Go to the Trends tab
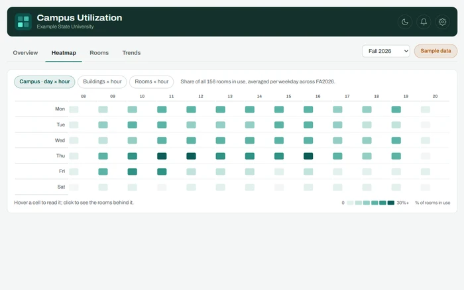The width and height of the screenshot is (464, 290). pyautogui.click(x=131, y=52)
